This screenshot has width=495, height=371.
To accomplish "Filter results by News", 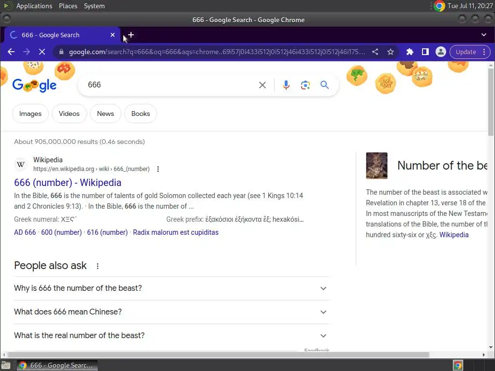I will pyautogui.click(x=105, y=114).
